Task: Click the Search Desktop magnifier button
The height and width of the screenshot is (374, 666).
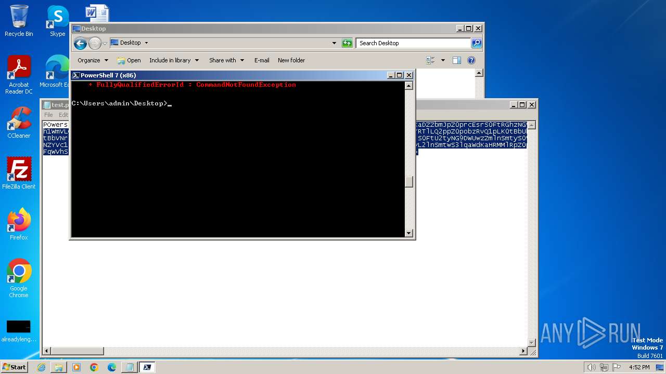Action: [476, 43]
